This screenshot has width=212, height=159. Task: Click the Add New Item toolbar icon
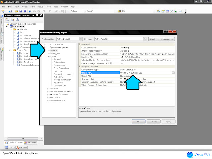tap(10, 11)
